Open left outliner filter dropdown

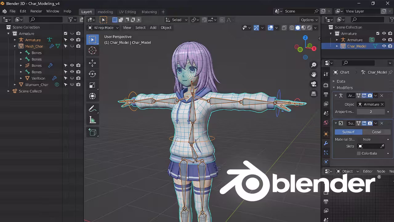tap(72, 20)
